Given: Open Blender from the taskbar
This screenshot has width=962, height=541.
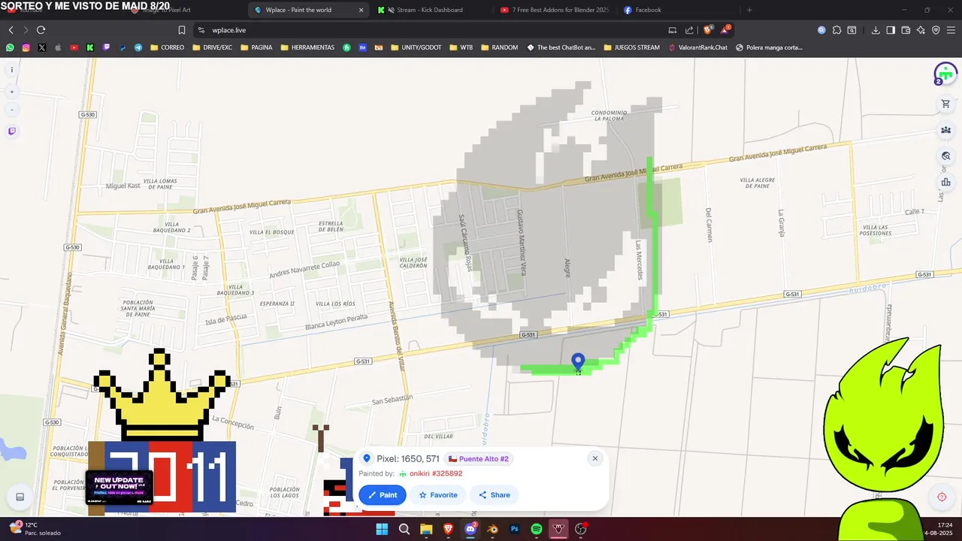Looking at the screenshot, I should click(492, 529).
